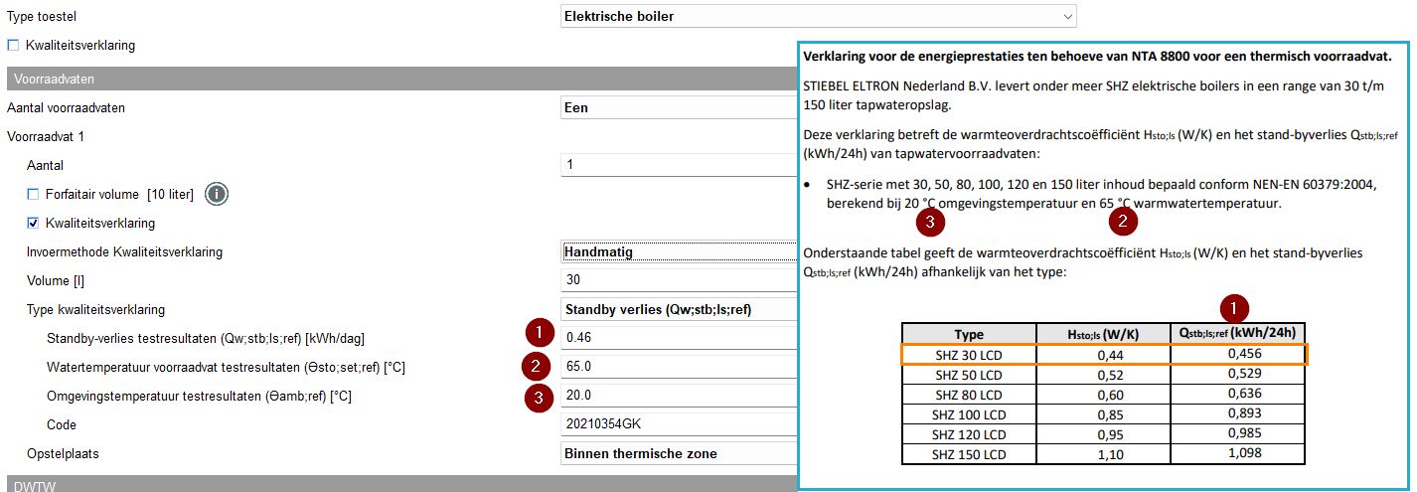Click the SHZ 30 LCD table cell

968,355
